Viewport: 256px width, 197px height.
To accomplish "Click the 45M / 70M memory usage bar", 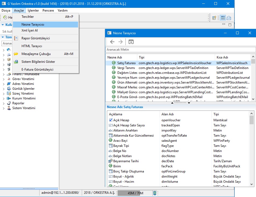I will pyautogui.click(x=135, y=193).
